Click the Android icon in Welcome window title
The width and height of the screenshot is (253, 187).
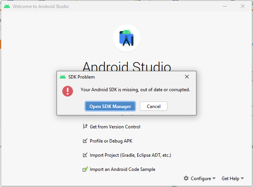pos(7,7)
